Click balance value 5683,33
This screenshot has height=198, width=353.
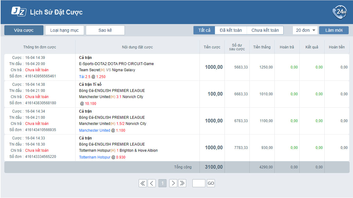[x=241, y=67]
